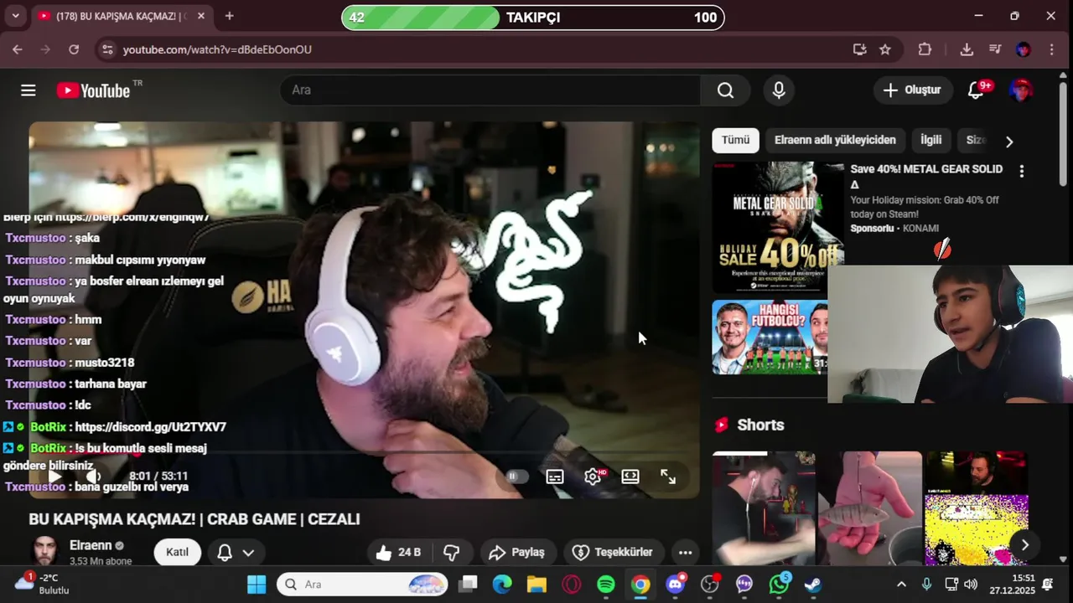Screen dimensions: 1073x603
Task: Close the YouTube browser tab
Action: pos(201,16)
